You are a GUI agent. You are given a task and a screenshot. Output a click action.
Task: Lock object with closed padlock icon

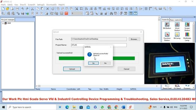pos(101,13)
